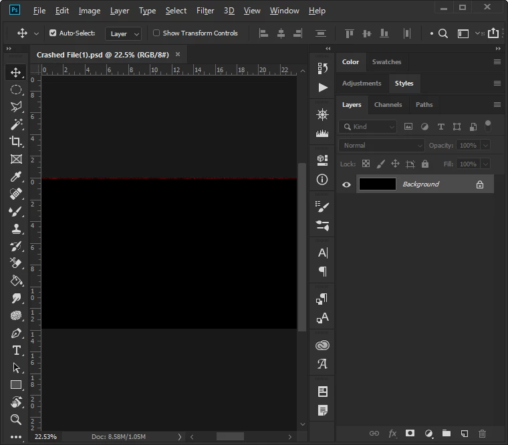Select the Path Selection tool
The height and width of the screenshot is (445, 508).
point(16,367)
